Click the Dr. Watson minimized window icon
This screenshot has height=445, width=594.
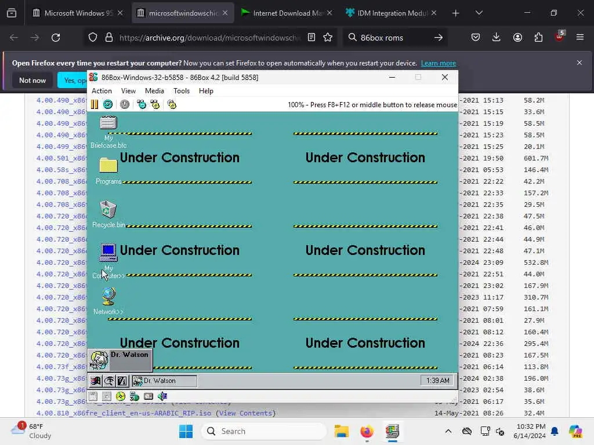(x=99, y=360)
